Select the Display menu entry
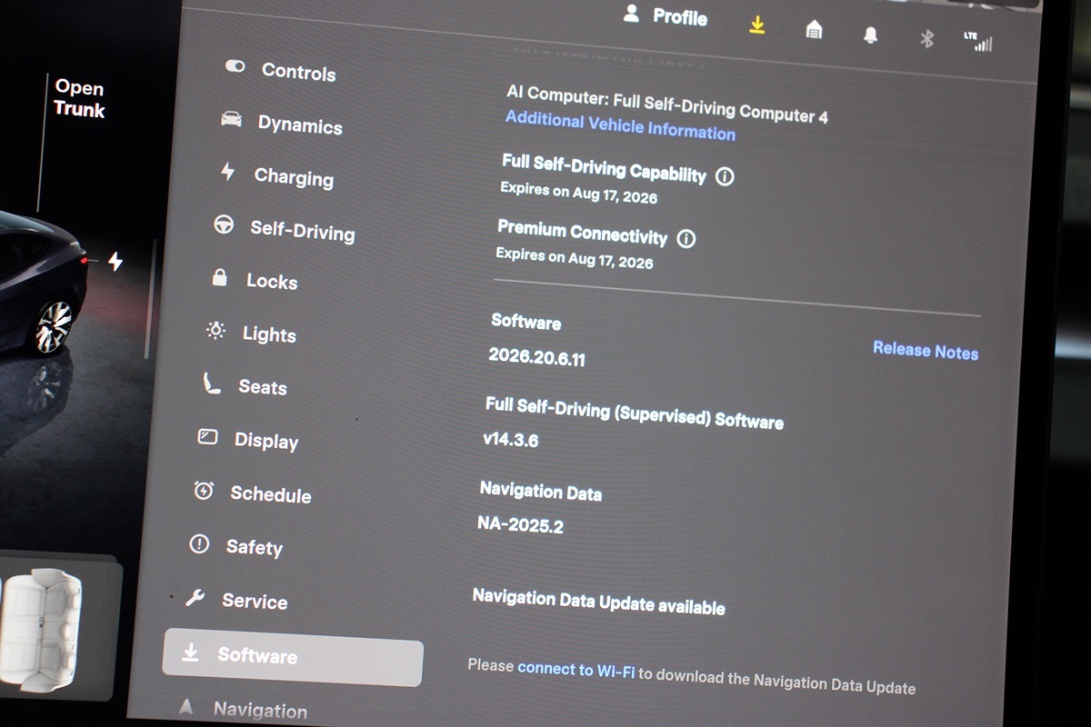This screenshot has height=727, width=1091. [266, 441]
